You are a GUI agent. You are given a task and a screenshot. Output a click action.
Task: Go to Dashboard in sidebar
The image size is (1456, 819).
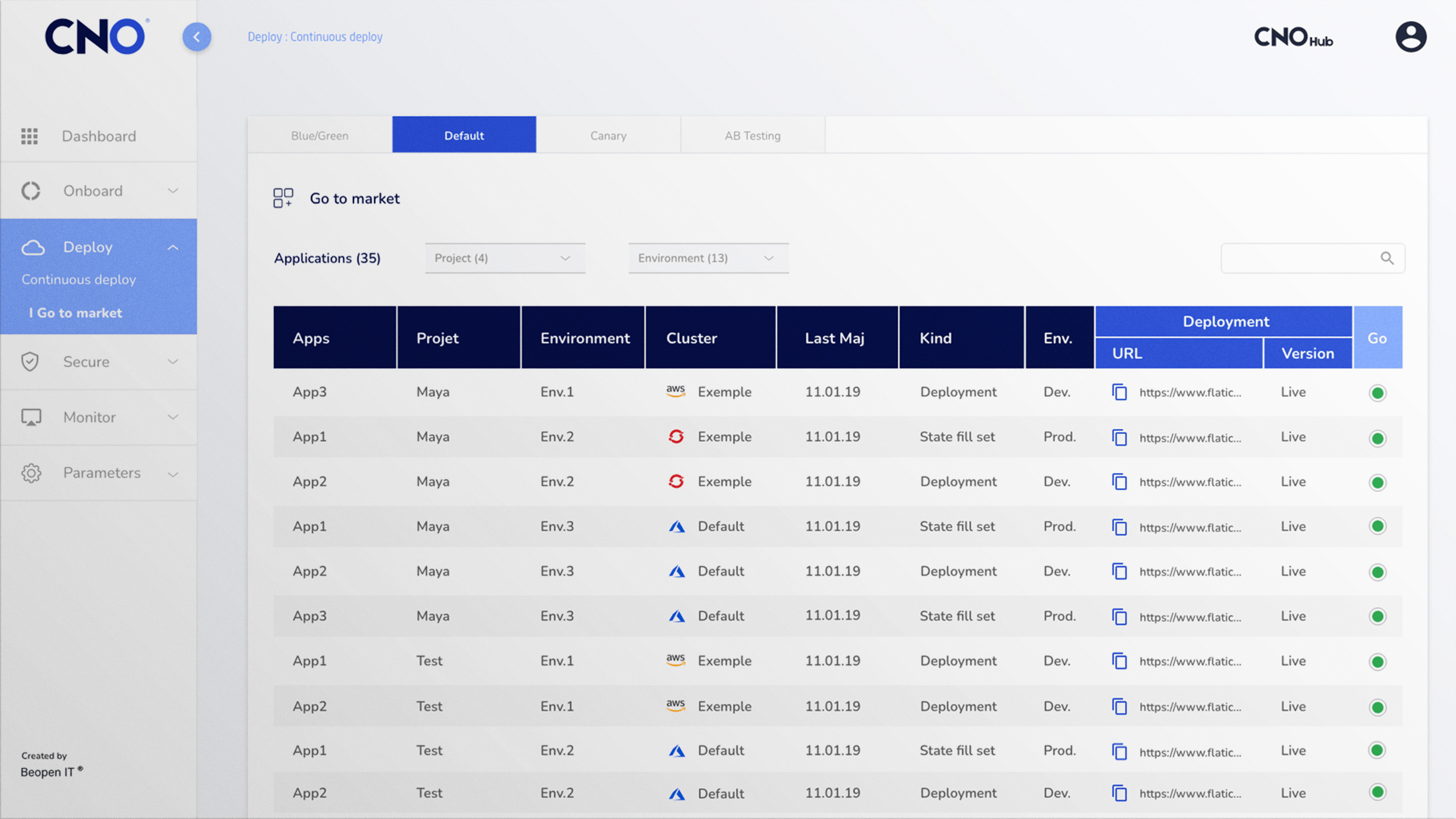tap(99, 136)
